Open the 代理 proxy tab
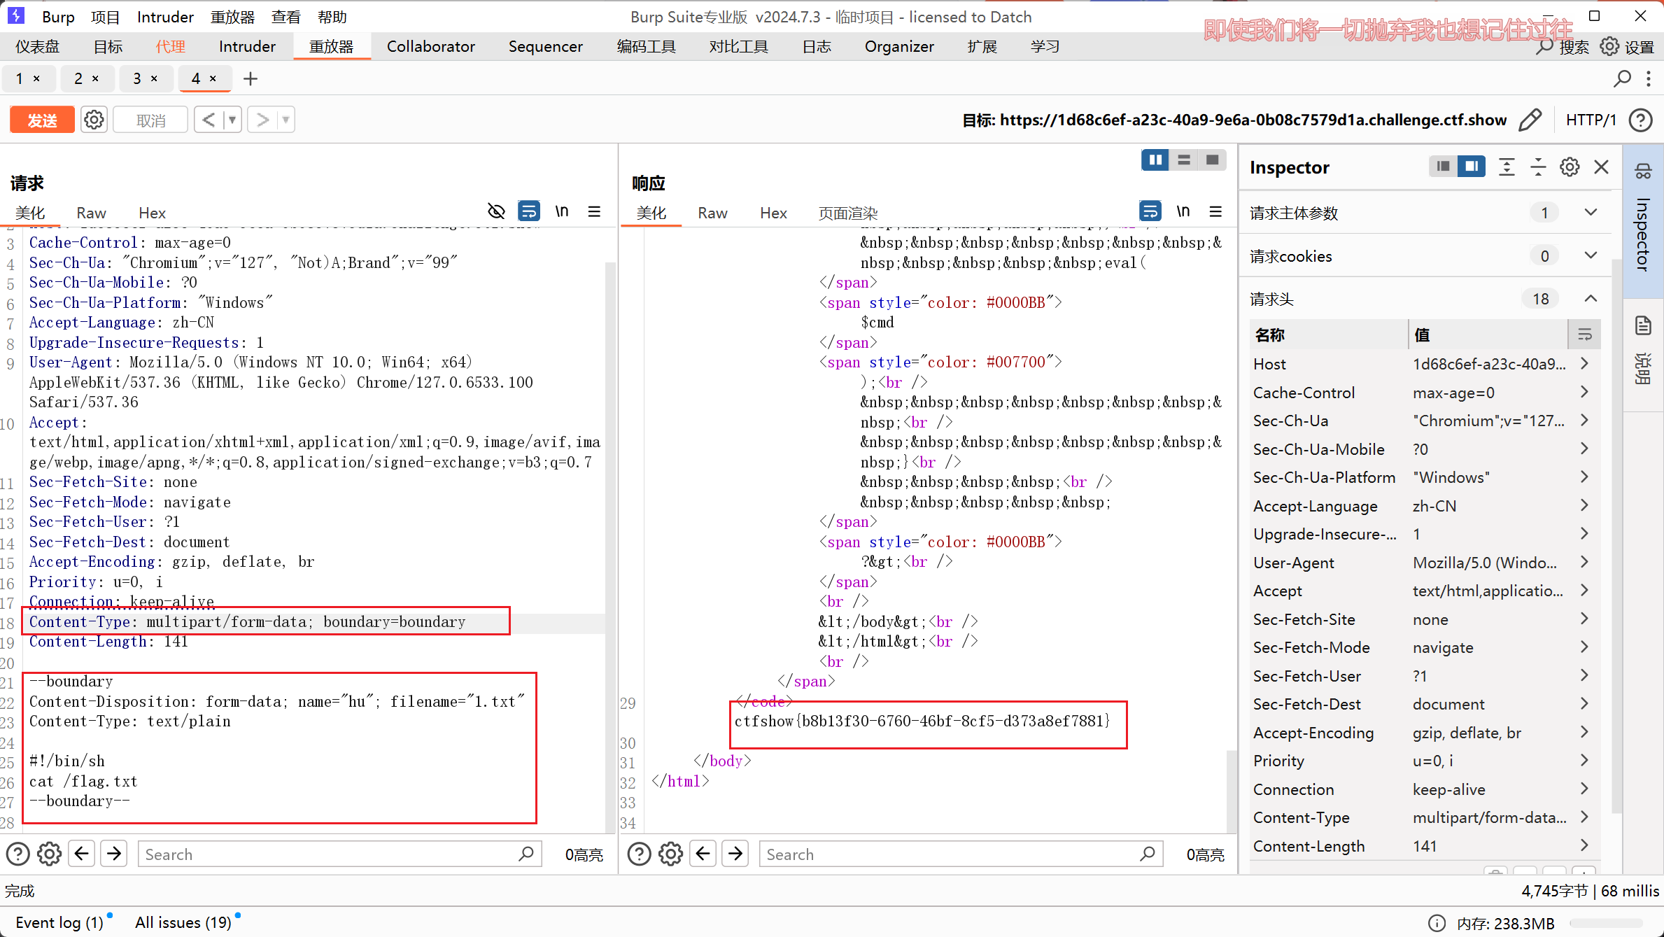1664x937 pixels. point(170,47)
